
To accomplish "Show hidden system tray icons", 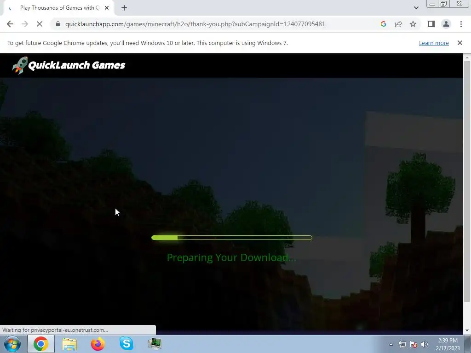I will pyautogui.click(x=391, y=344).
